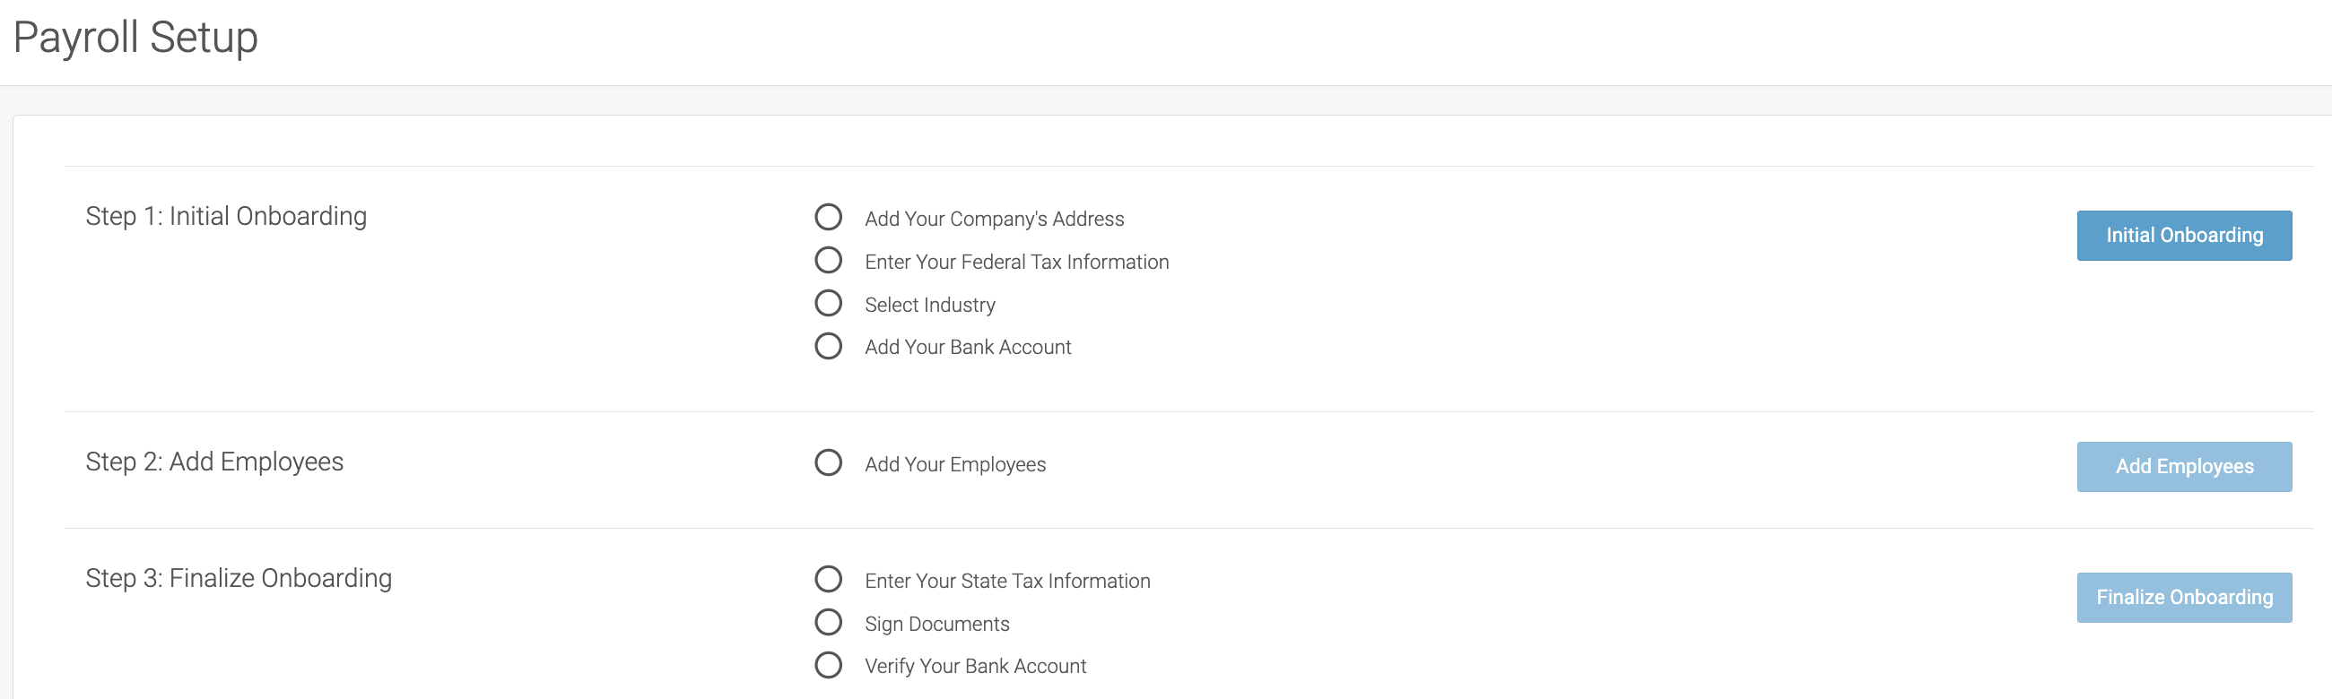
Task: Click the Sign Documents status circle
Action: tap(828, 622)
